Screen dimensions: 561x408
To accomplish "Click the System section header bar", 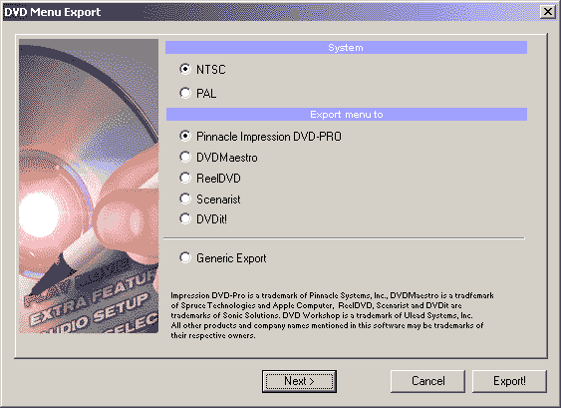I will [x=346, y=48].
